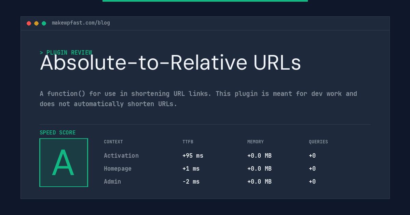This screenshot has height=215, width=410.
Task: Click the TTFB column header
Action: tap(188, 142)
